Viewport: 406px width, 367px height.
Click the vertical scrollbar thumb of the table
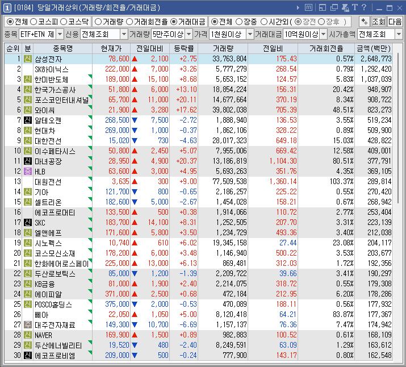point(398,128)
